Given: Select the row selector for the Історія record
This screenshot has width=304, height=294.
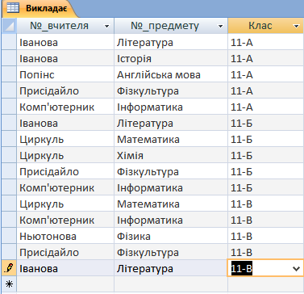Looking at the screenshot, I should click(9, 58).
